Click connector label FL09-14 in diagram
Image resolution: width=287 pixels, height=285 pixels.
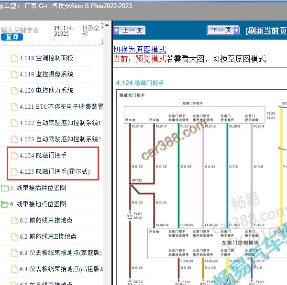[x=162, y=225]
